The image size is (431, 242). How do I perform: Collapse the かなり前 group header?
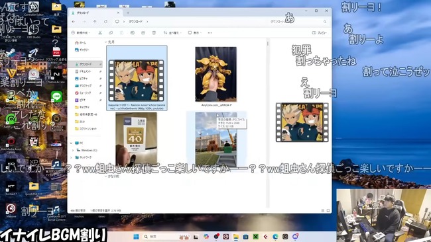click(106, 177)
